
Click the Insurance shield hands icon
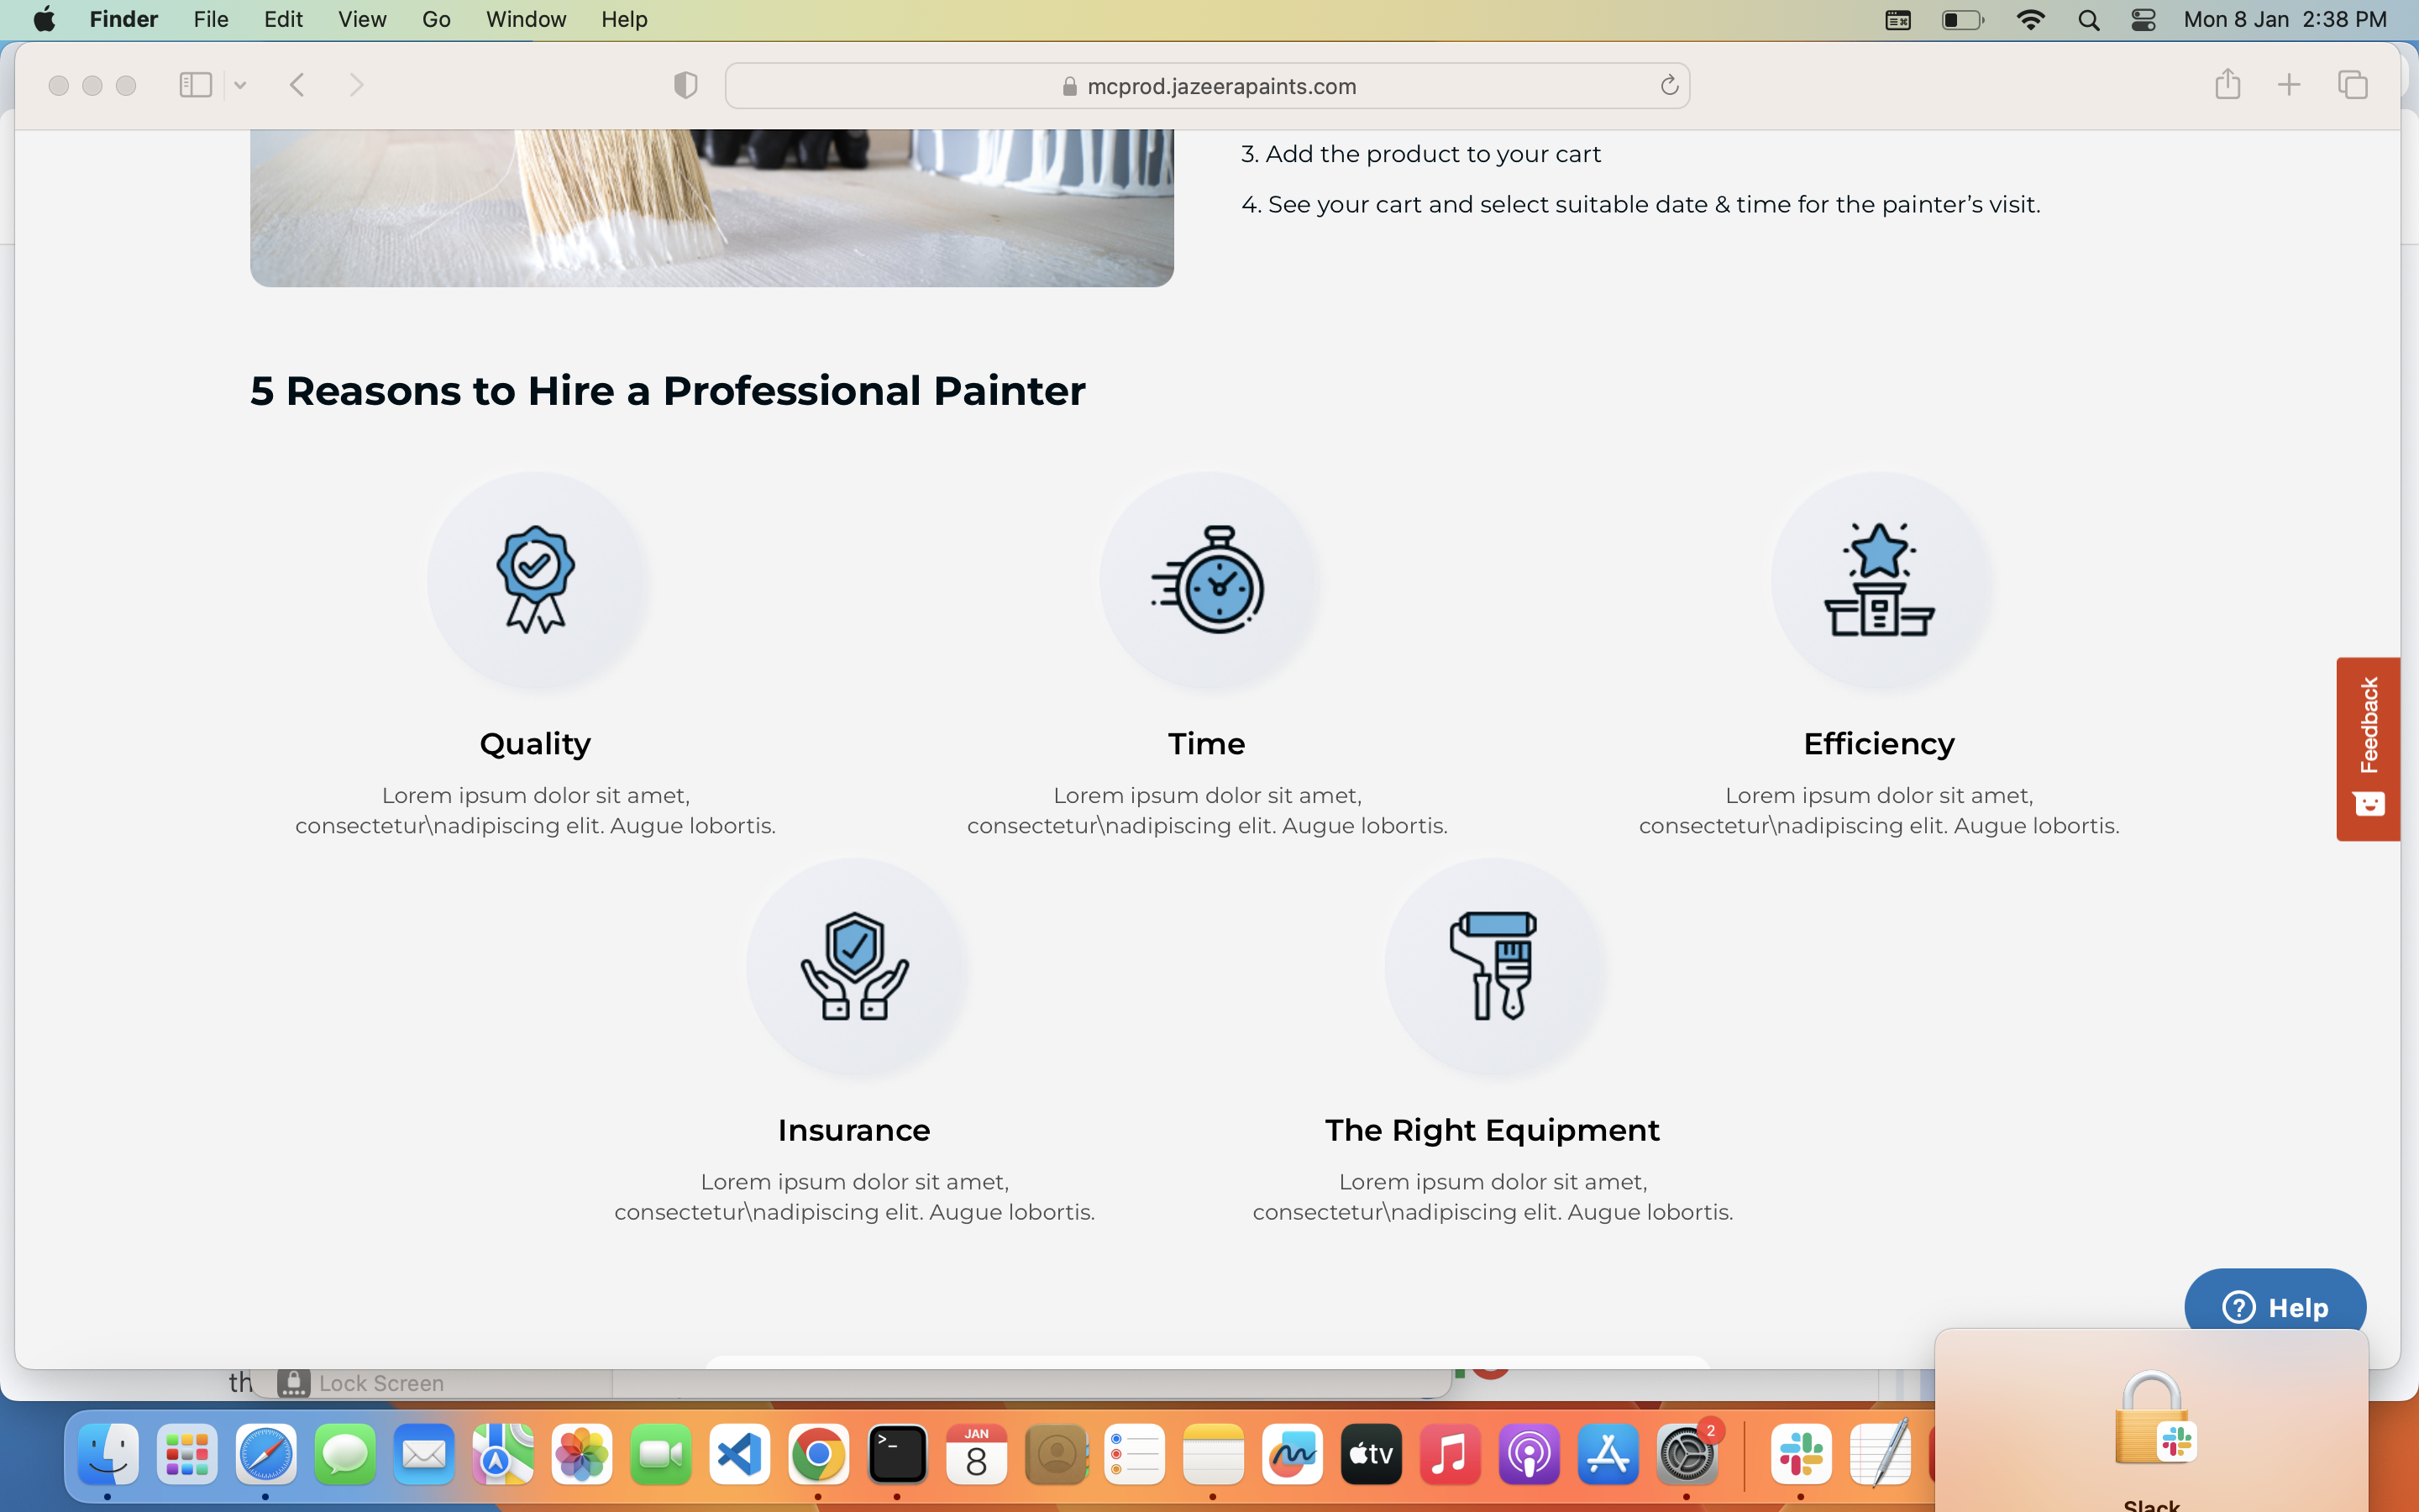[x=855, y=966]
